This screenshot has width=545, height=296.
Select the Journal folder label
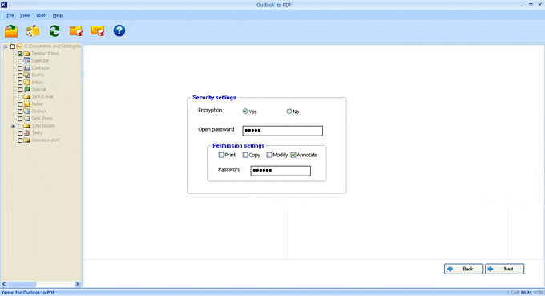coord(39,89)
